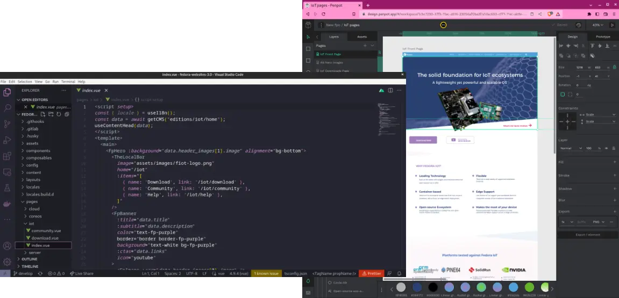Open Testing flask icon in VS Code
619x298 pixels.
coord(7,187)
